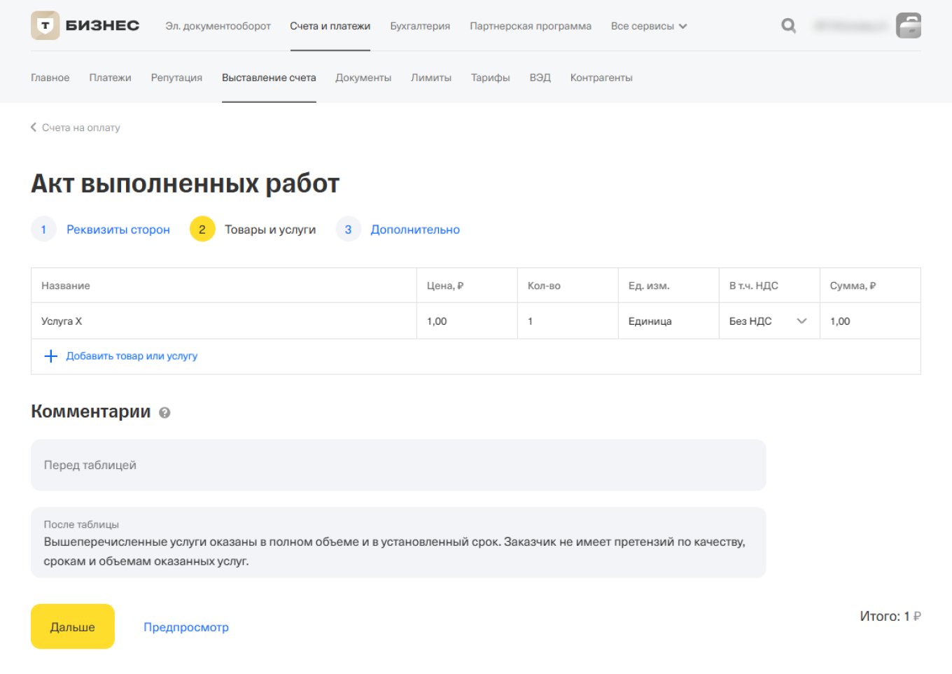Click the numbered circle for step 3

point(348,229)
